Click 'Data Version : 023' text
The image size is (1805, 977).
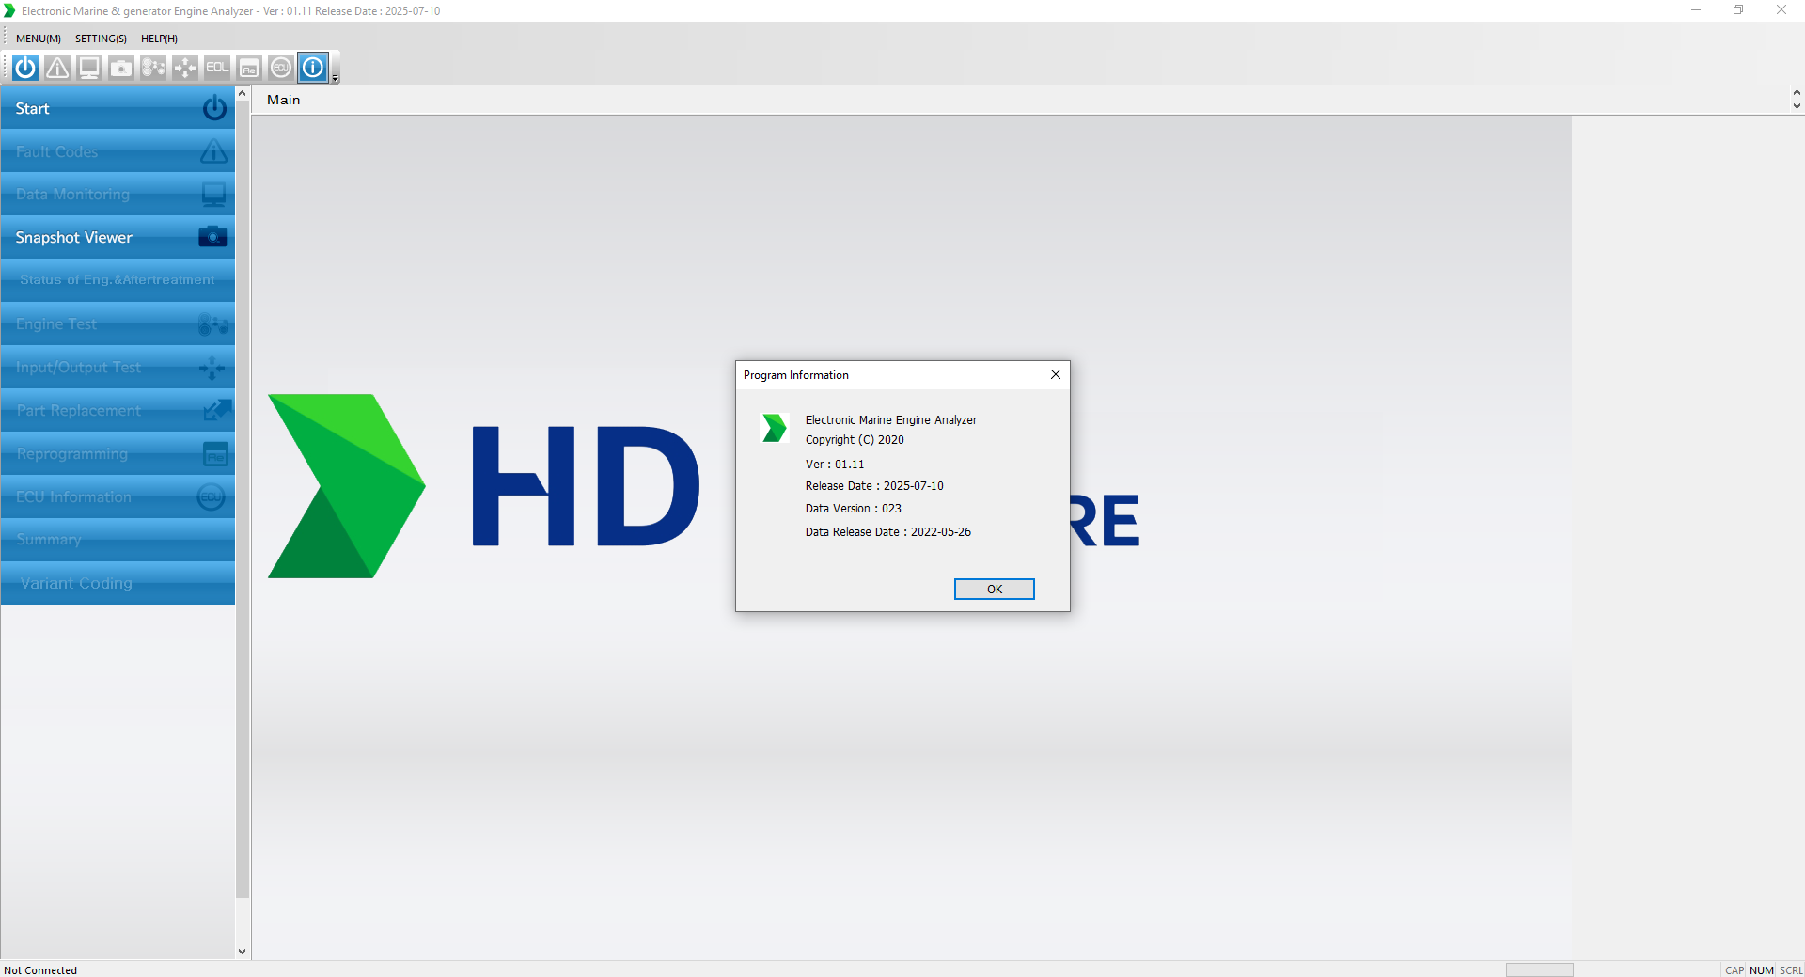853,509
